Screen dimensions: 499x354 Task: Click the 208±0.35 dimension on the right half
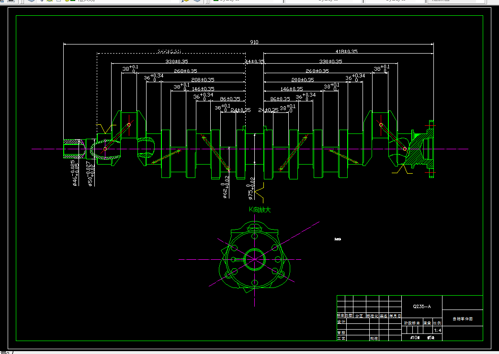click(303, 80)
